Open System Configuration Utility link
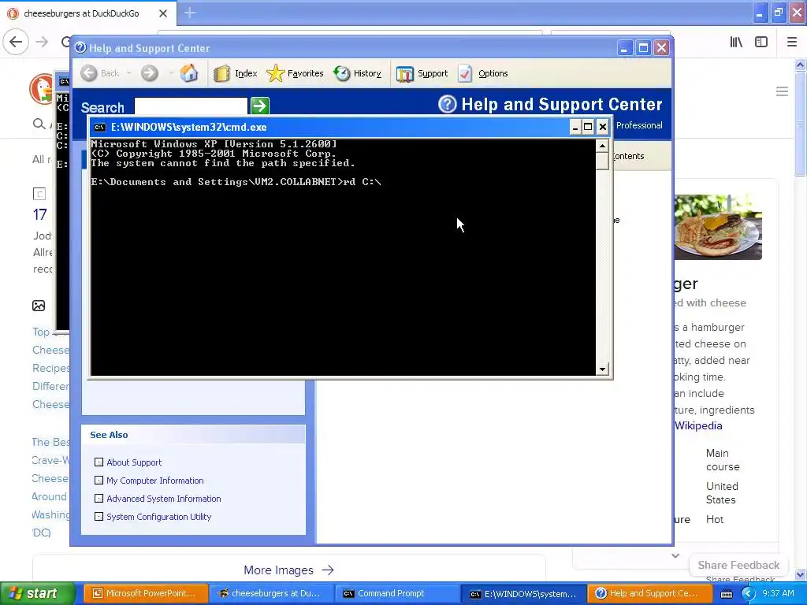 coord(159,517)
